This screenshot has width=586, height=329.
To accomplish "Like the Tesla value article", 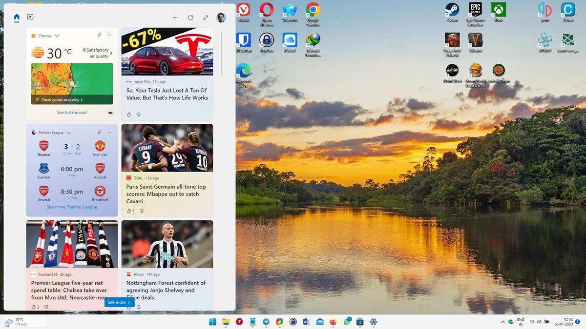I will (129, 115).
